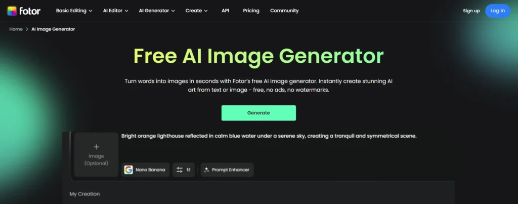This screenshot has width=518, height=204.
Task: Click the plus icon to add image
Action: [x=96, y=147]
